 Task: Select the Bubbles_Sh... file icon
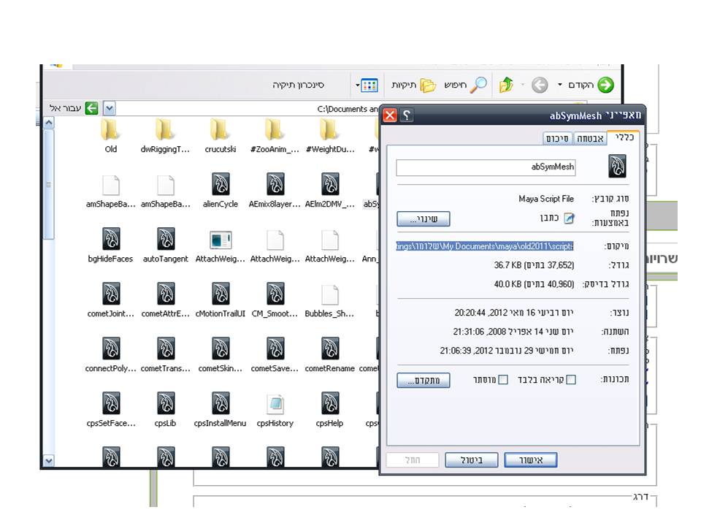330,294
